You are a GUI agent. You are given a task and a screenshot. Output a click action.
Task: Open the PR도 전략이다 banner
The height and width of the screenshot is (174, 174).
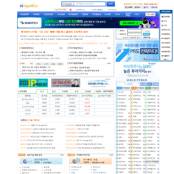tap(137, 51)
